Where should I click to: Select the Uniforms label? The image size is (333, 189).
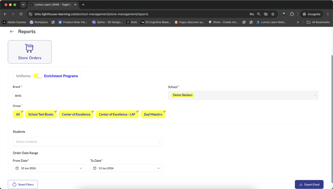pos(23,76)
